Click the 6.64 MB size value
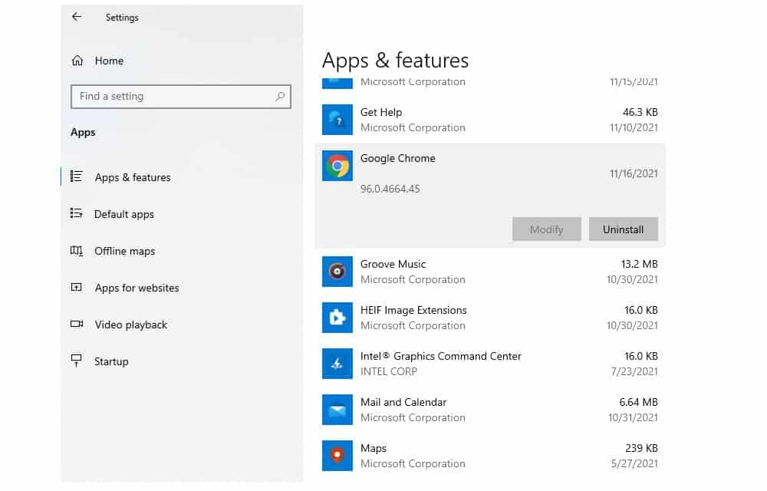The image size is (767, 491). coord(638,402)
